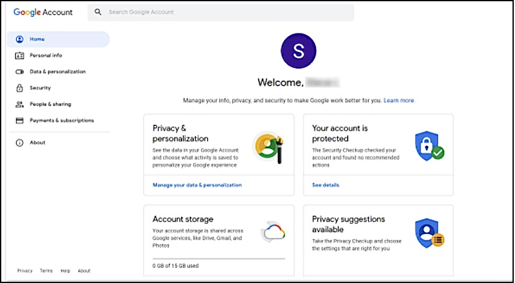Click the See details link
The width and height of the screenshot is (515, 283).
326,185
